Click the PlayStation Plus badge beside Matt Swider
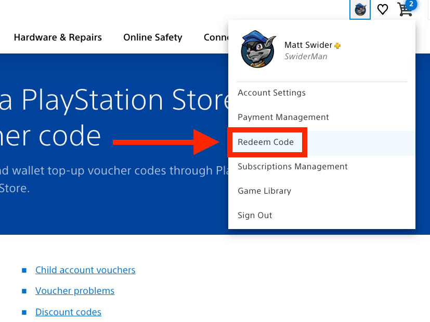 pyautogui.click(x=337, y=45)
